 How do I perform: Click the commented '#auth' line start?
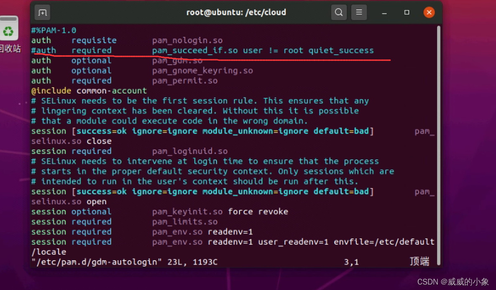(43, 51)
